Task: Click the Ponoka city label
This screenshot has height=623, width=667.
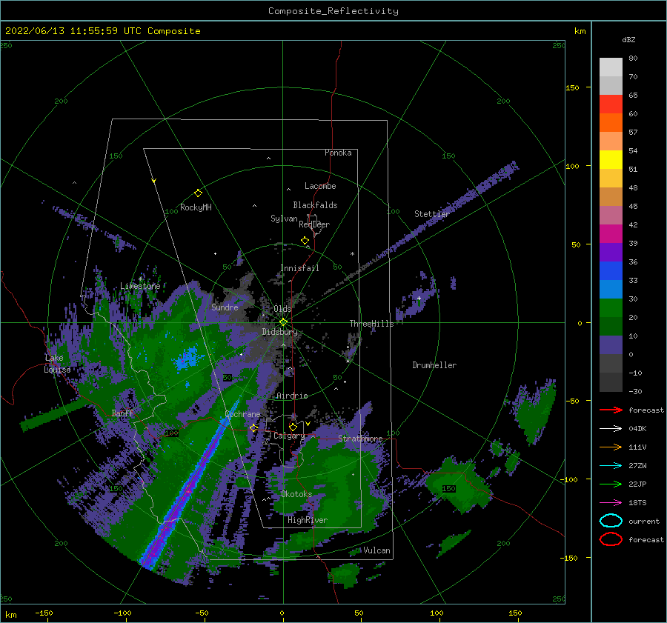Action: point(338,153)
